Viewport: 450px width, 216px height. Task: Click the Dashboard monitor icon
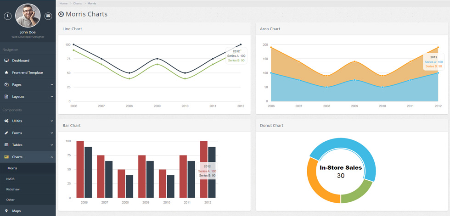coord(6,61)
